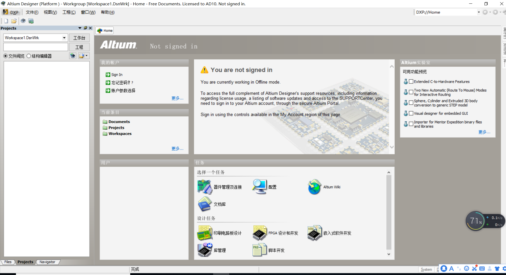506x275 pixels.
Task: Switch to the Home document tab
Action: click(105, 30)
